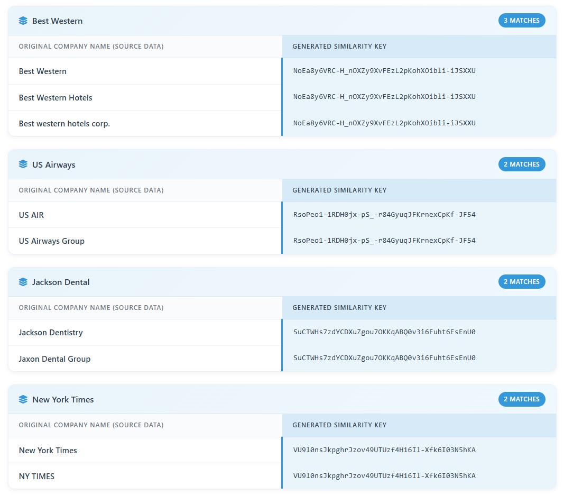Click the similarity key in the 'Best Western' row
The image size is (564, 495).
click(384, 70)
